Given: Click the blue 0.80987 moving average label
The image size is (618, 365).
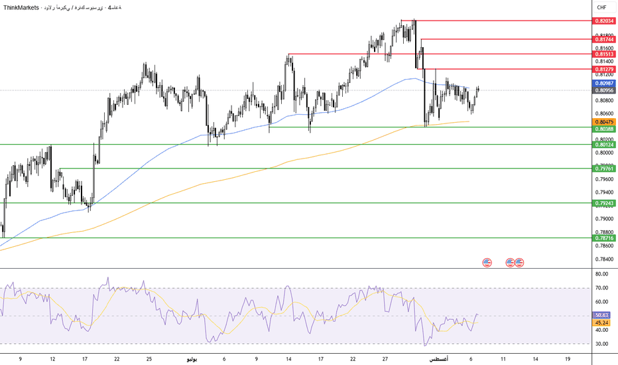Looking at the screenshot, I should [604, 83].
